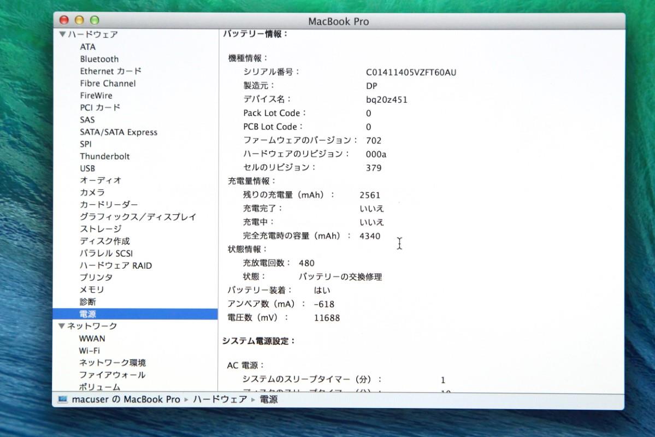The image size is (655, 437).
Task: Click the MacBook Pro window title
Action: click(x=339, y=22)
